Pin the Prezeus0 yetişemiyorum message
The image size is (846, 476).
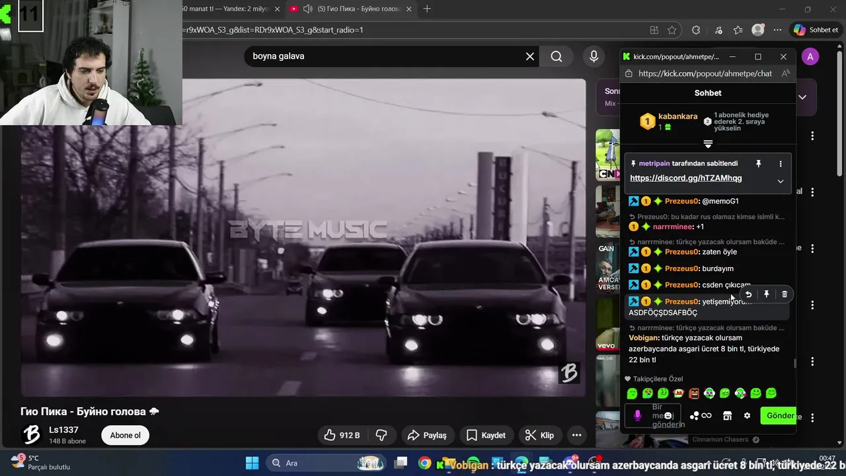click(766, 294)
